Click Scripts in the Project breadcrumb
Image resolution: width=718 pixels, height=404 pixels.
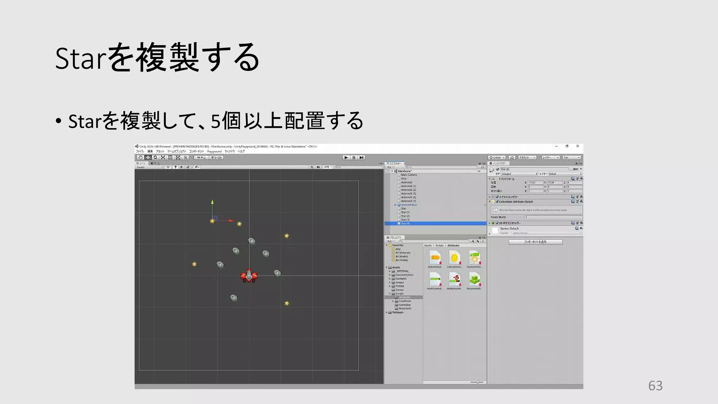[439, 245]
